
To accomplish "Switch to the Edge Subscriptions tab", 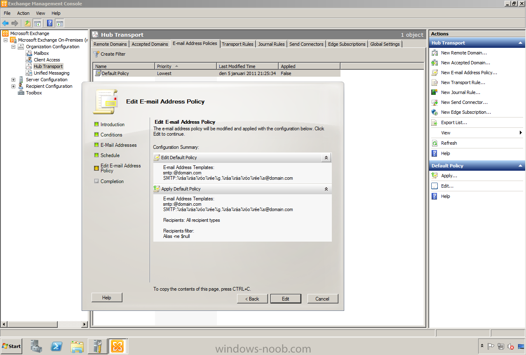I will 347,44.
